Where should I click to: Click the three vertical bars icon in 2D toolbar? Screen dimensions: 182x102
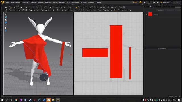coord(112,7)
